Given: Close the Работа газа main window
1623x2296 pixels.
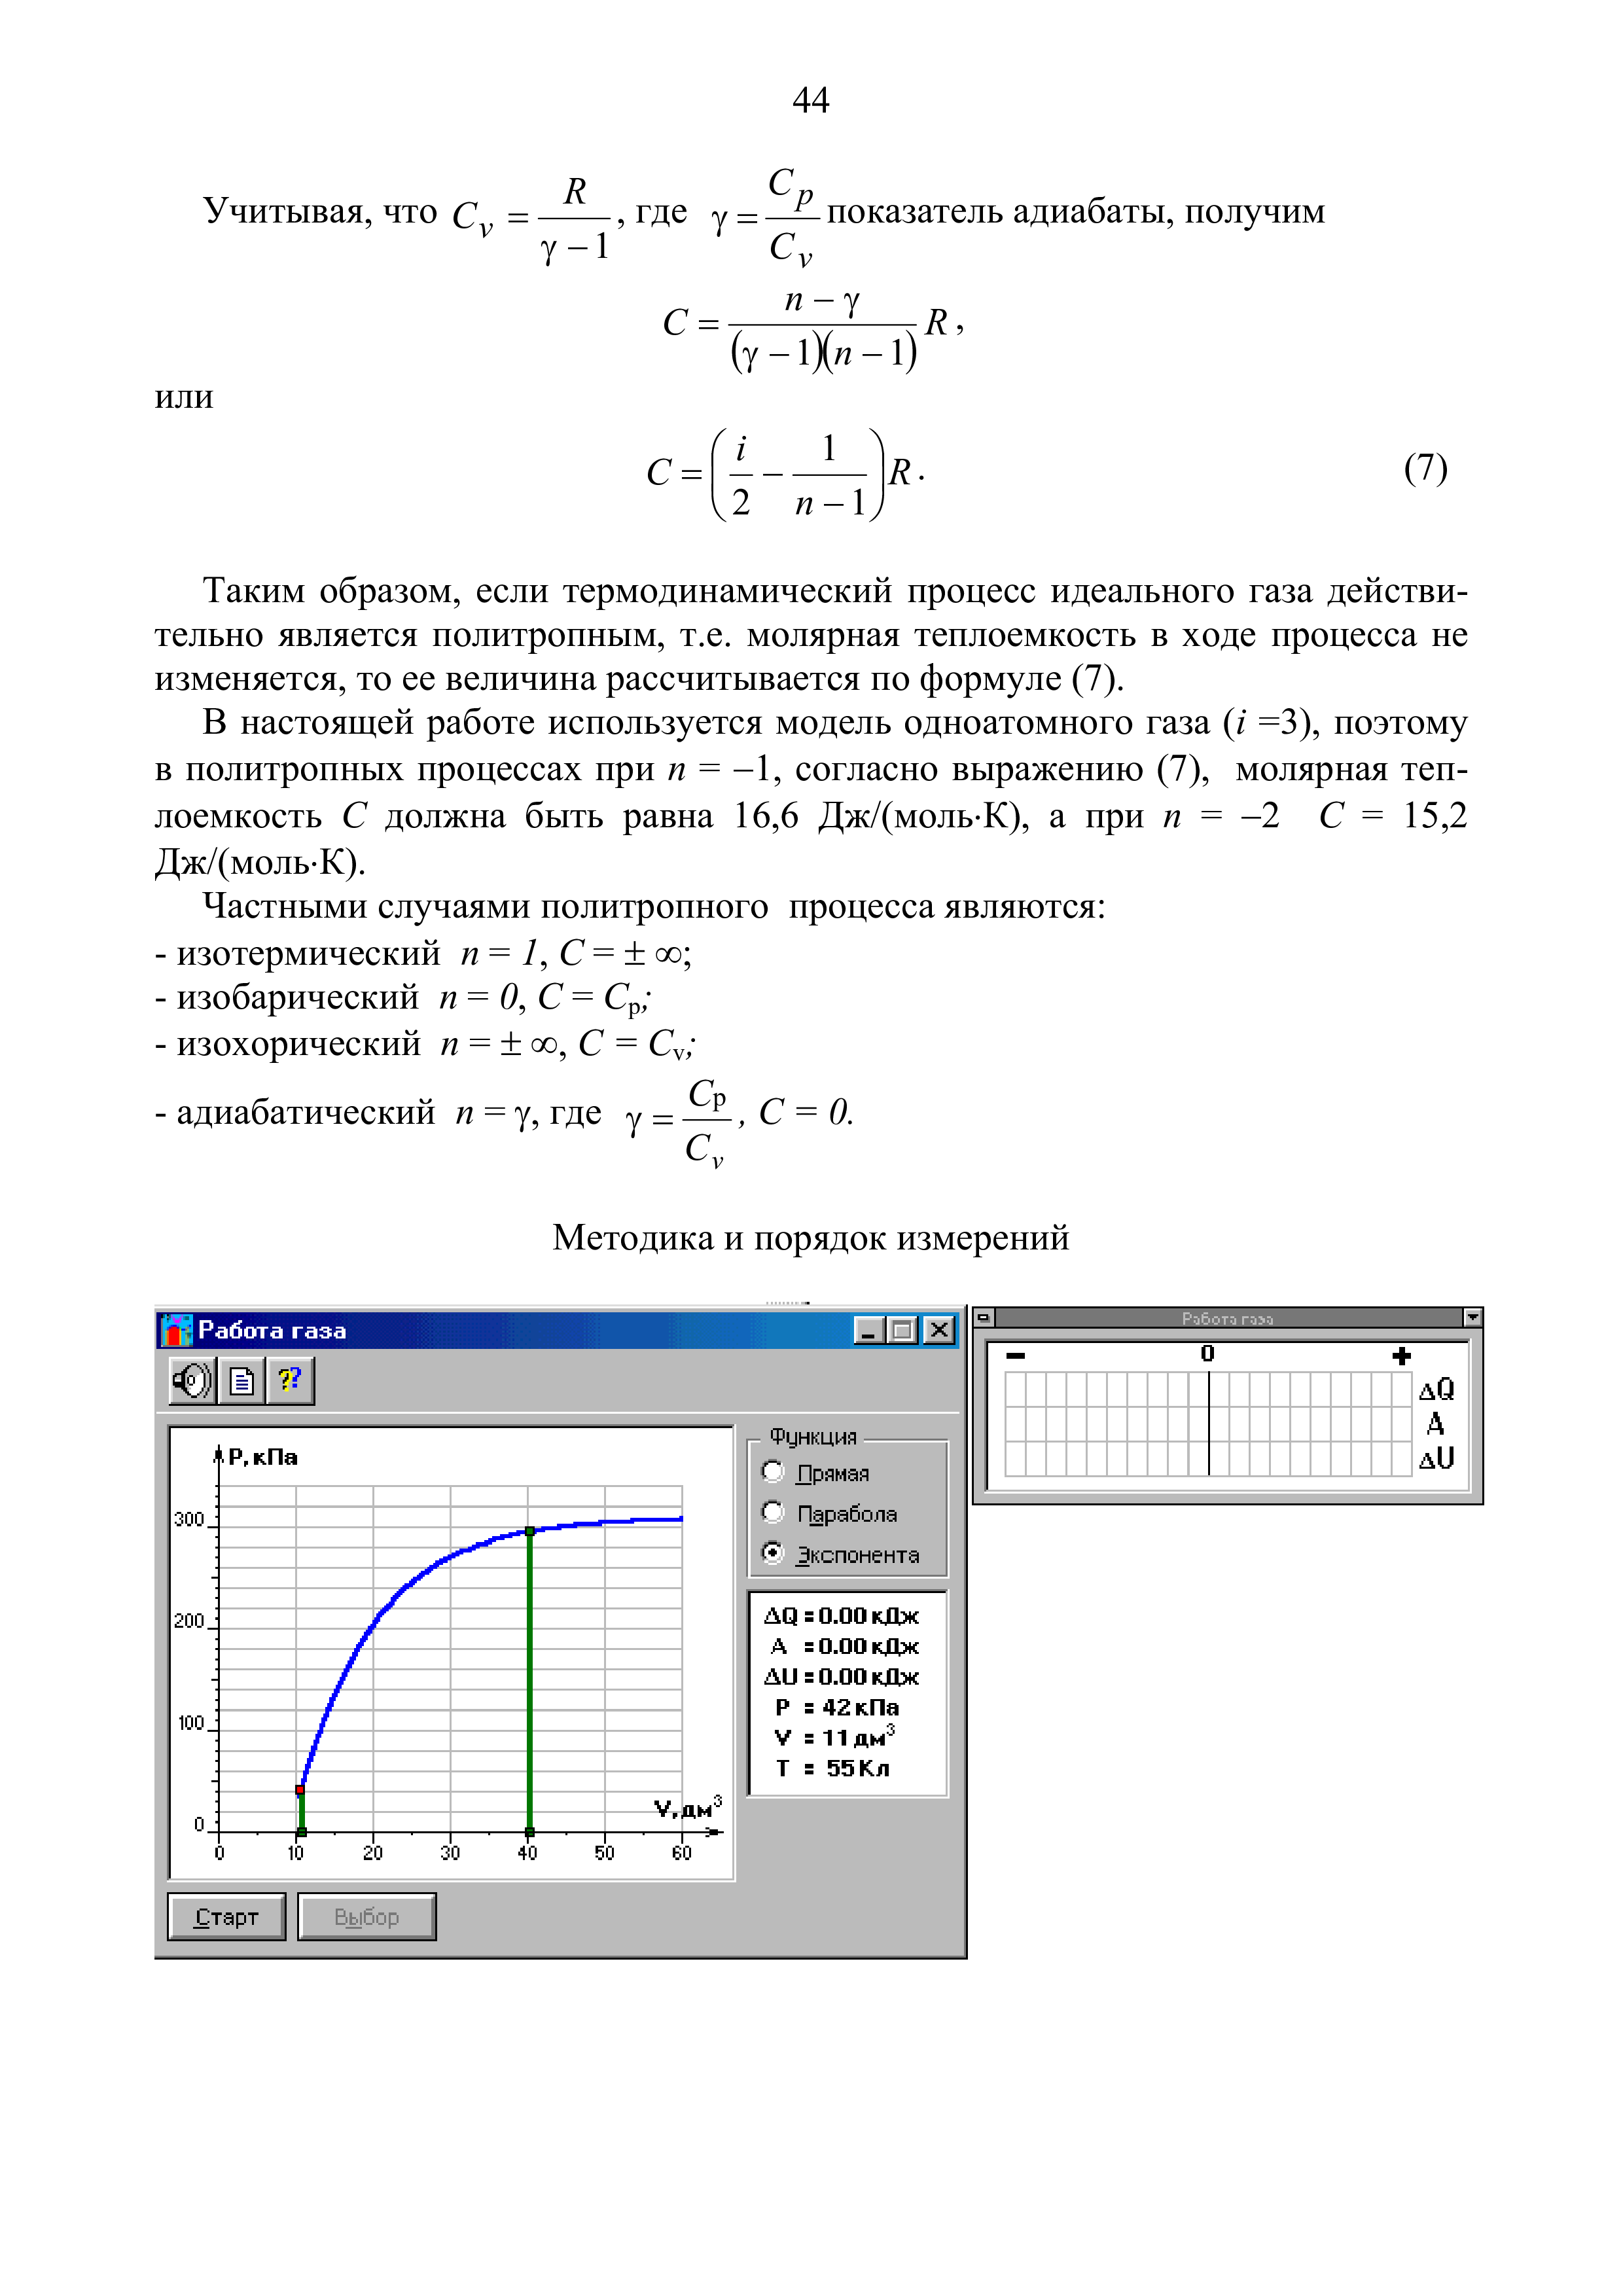Looking at the screenshot, I should coord(939,1330).
